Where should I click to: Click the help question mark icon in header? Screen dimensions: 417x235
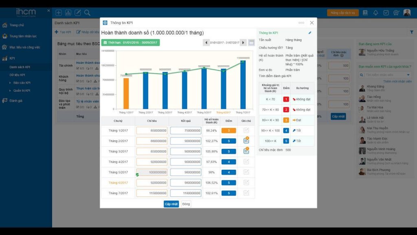pyautogui.click(x=365, y=13)
